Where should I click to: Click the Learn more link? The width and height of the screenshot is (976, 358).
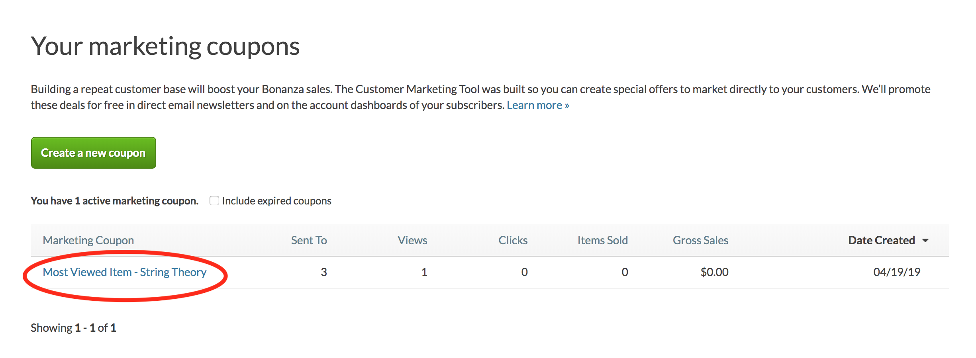point(538,105)
